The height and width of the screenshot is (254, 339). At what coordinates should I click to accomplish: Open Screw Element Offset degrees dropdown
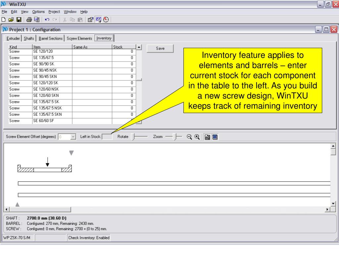[73, 137]
